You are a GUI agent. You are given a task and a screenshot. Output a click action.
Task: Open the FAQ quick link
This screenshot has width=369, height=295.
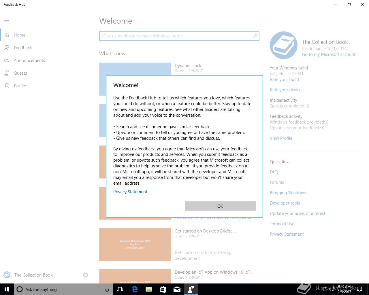(x=274, y=172)
